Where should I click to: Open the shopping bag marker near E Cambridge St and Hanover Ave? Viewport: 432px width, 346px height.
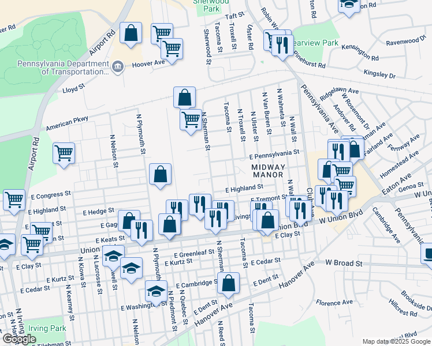point(228,284)
